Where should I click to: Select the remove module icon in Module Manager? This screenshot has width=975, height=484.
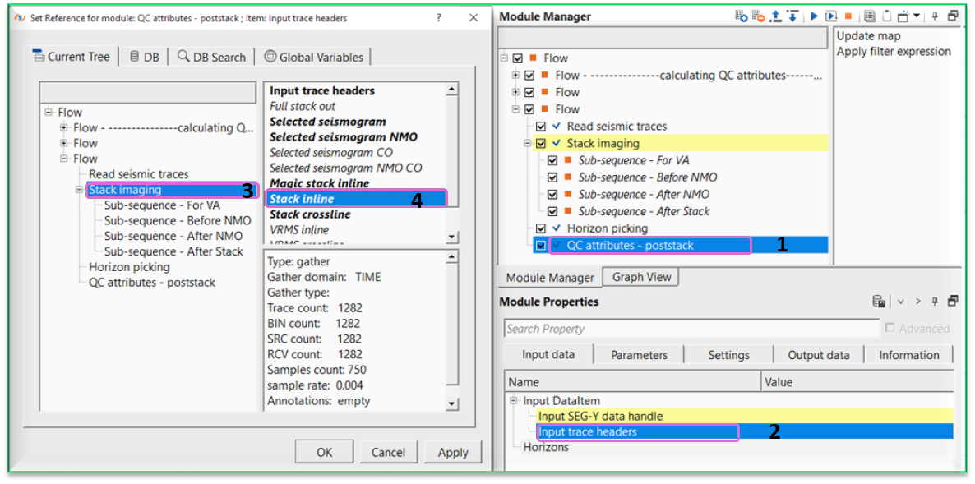click(756, 16)
